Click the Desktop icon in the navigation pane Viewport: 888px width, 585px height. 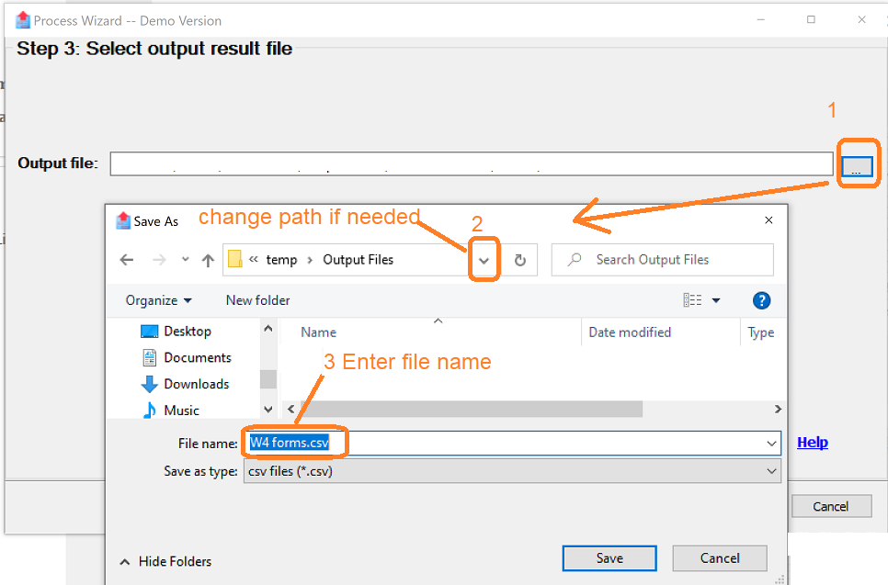[151, 331]
